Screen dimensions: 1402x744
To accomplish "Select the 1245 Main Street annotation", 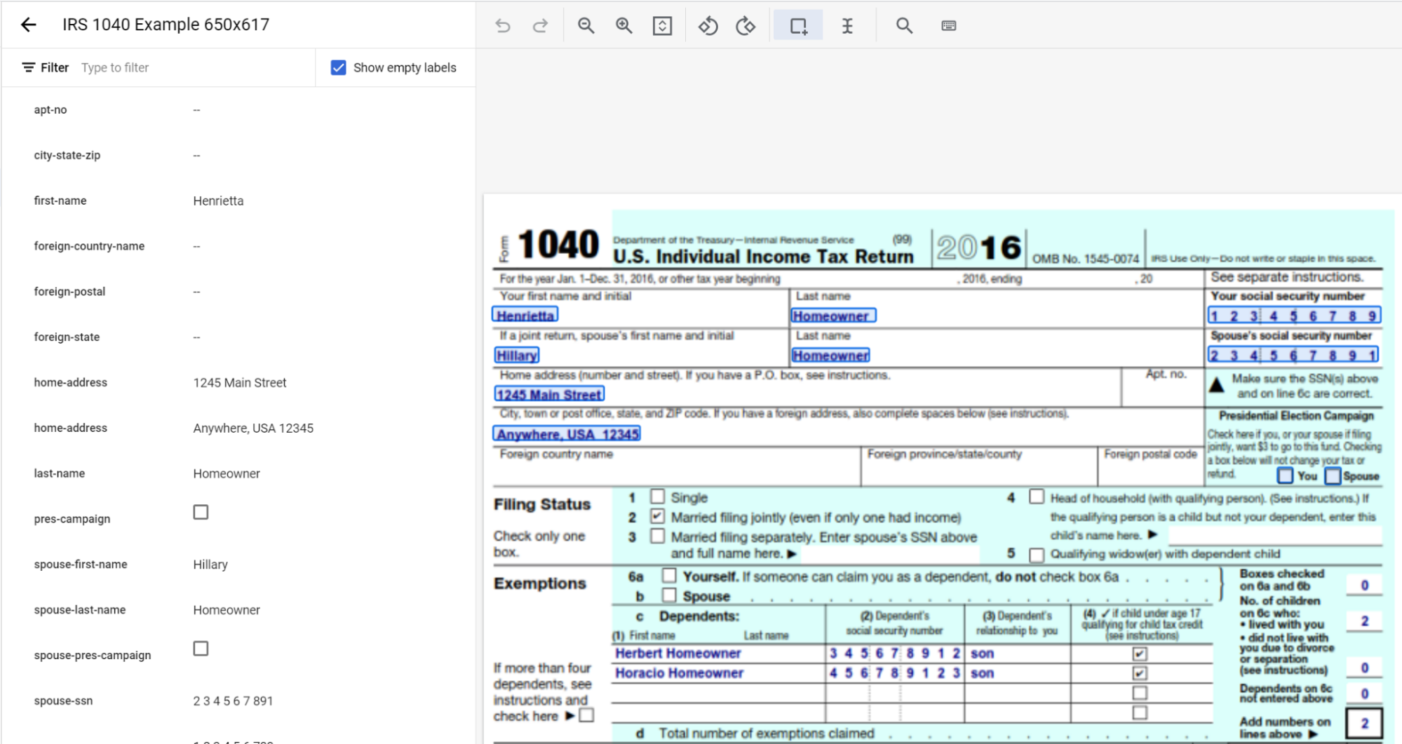I will pos(549,393).
